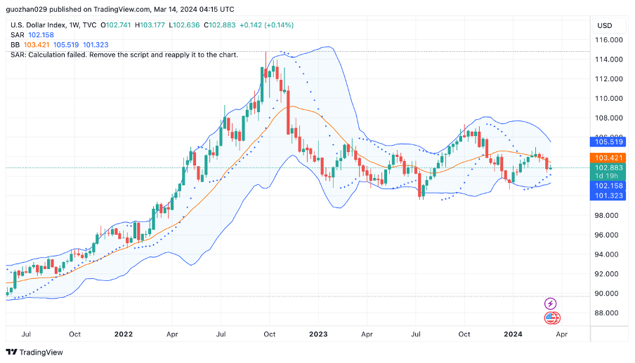Click the 2023 label on the time axis
The height and width of the screenshot is (363, 635).
pos(318,335)
